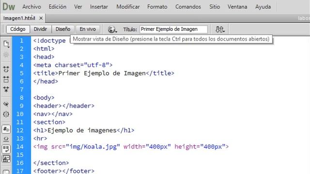Image resolution: width=310 pixels, height=174 pixels.
Task: Open Preview in Browser globe icon
Action: coord(112,29)
